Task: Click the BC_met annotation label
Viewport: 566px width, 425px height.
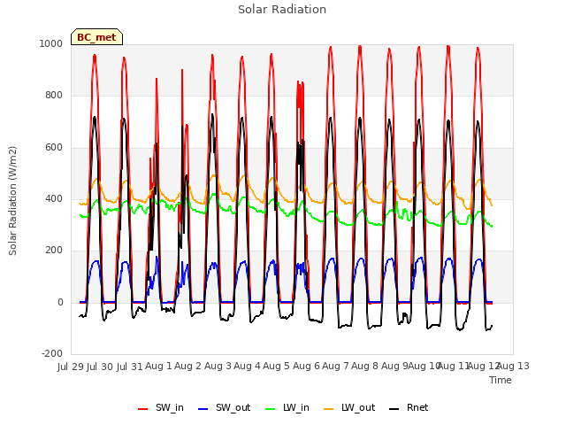Action: (96, 37)
